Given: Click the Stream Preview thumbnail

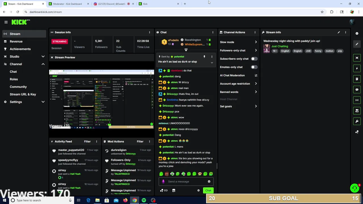Looking at the screenshot, I should 102,99.
